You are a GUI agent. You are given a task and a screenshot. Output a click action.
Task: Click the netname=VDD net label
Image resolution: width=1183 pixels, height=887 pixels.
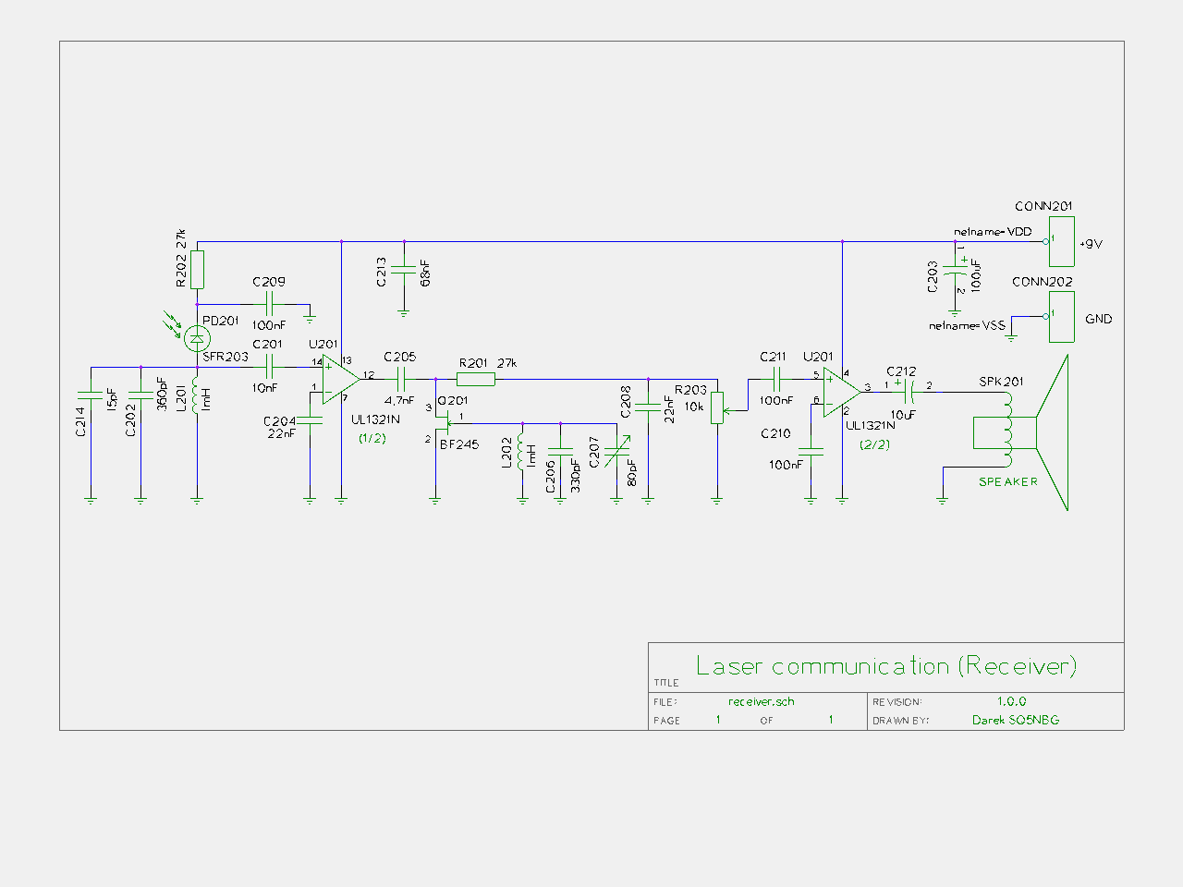tap(992, 232)
